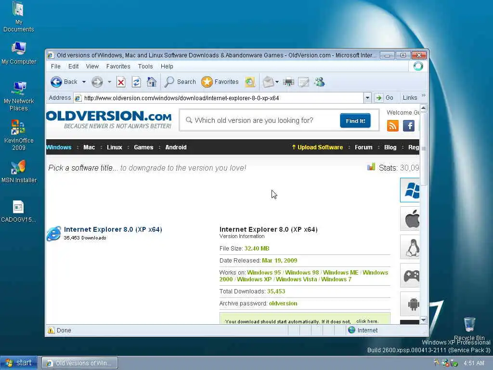Viewport: 493px width, 370px height.
Task: Expand the Links toolbar chevron
Action: pos(424,95)
